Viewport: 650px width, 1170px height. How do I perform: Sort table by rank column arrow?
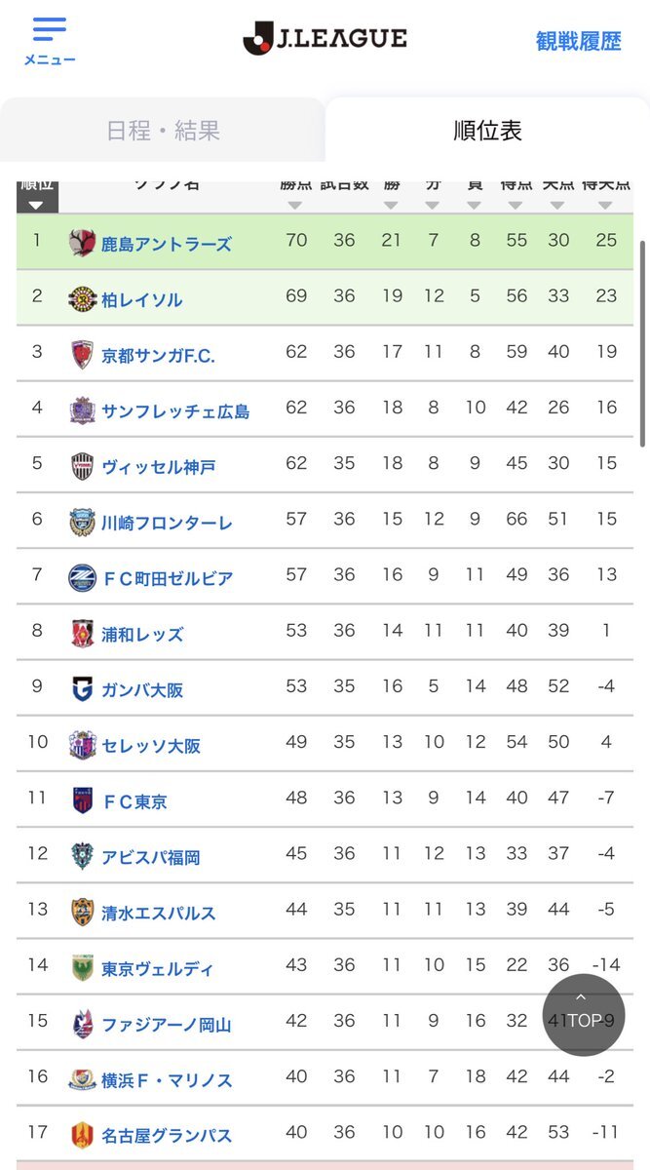[x=36, y=205]
